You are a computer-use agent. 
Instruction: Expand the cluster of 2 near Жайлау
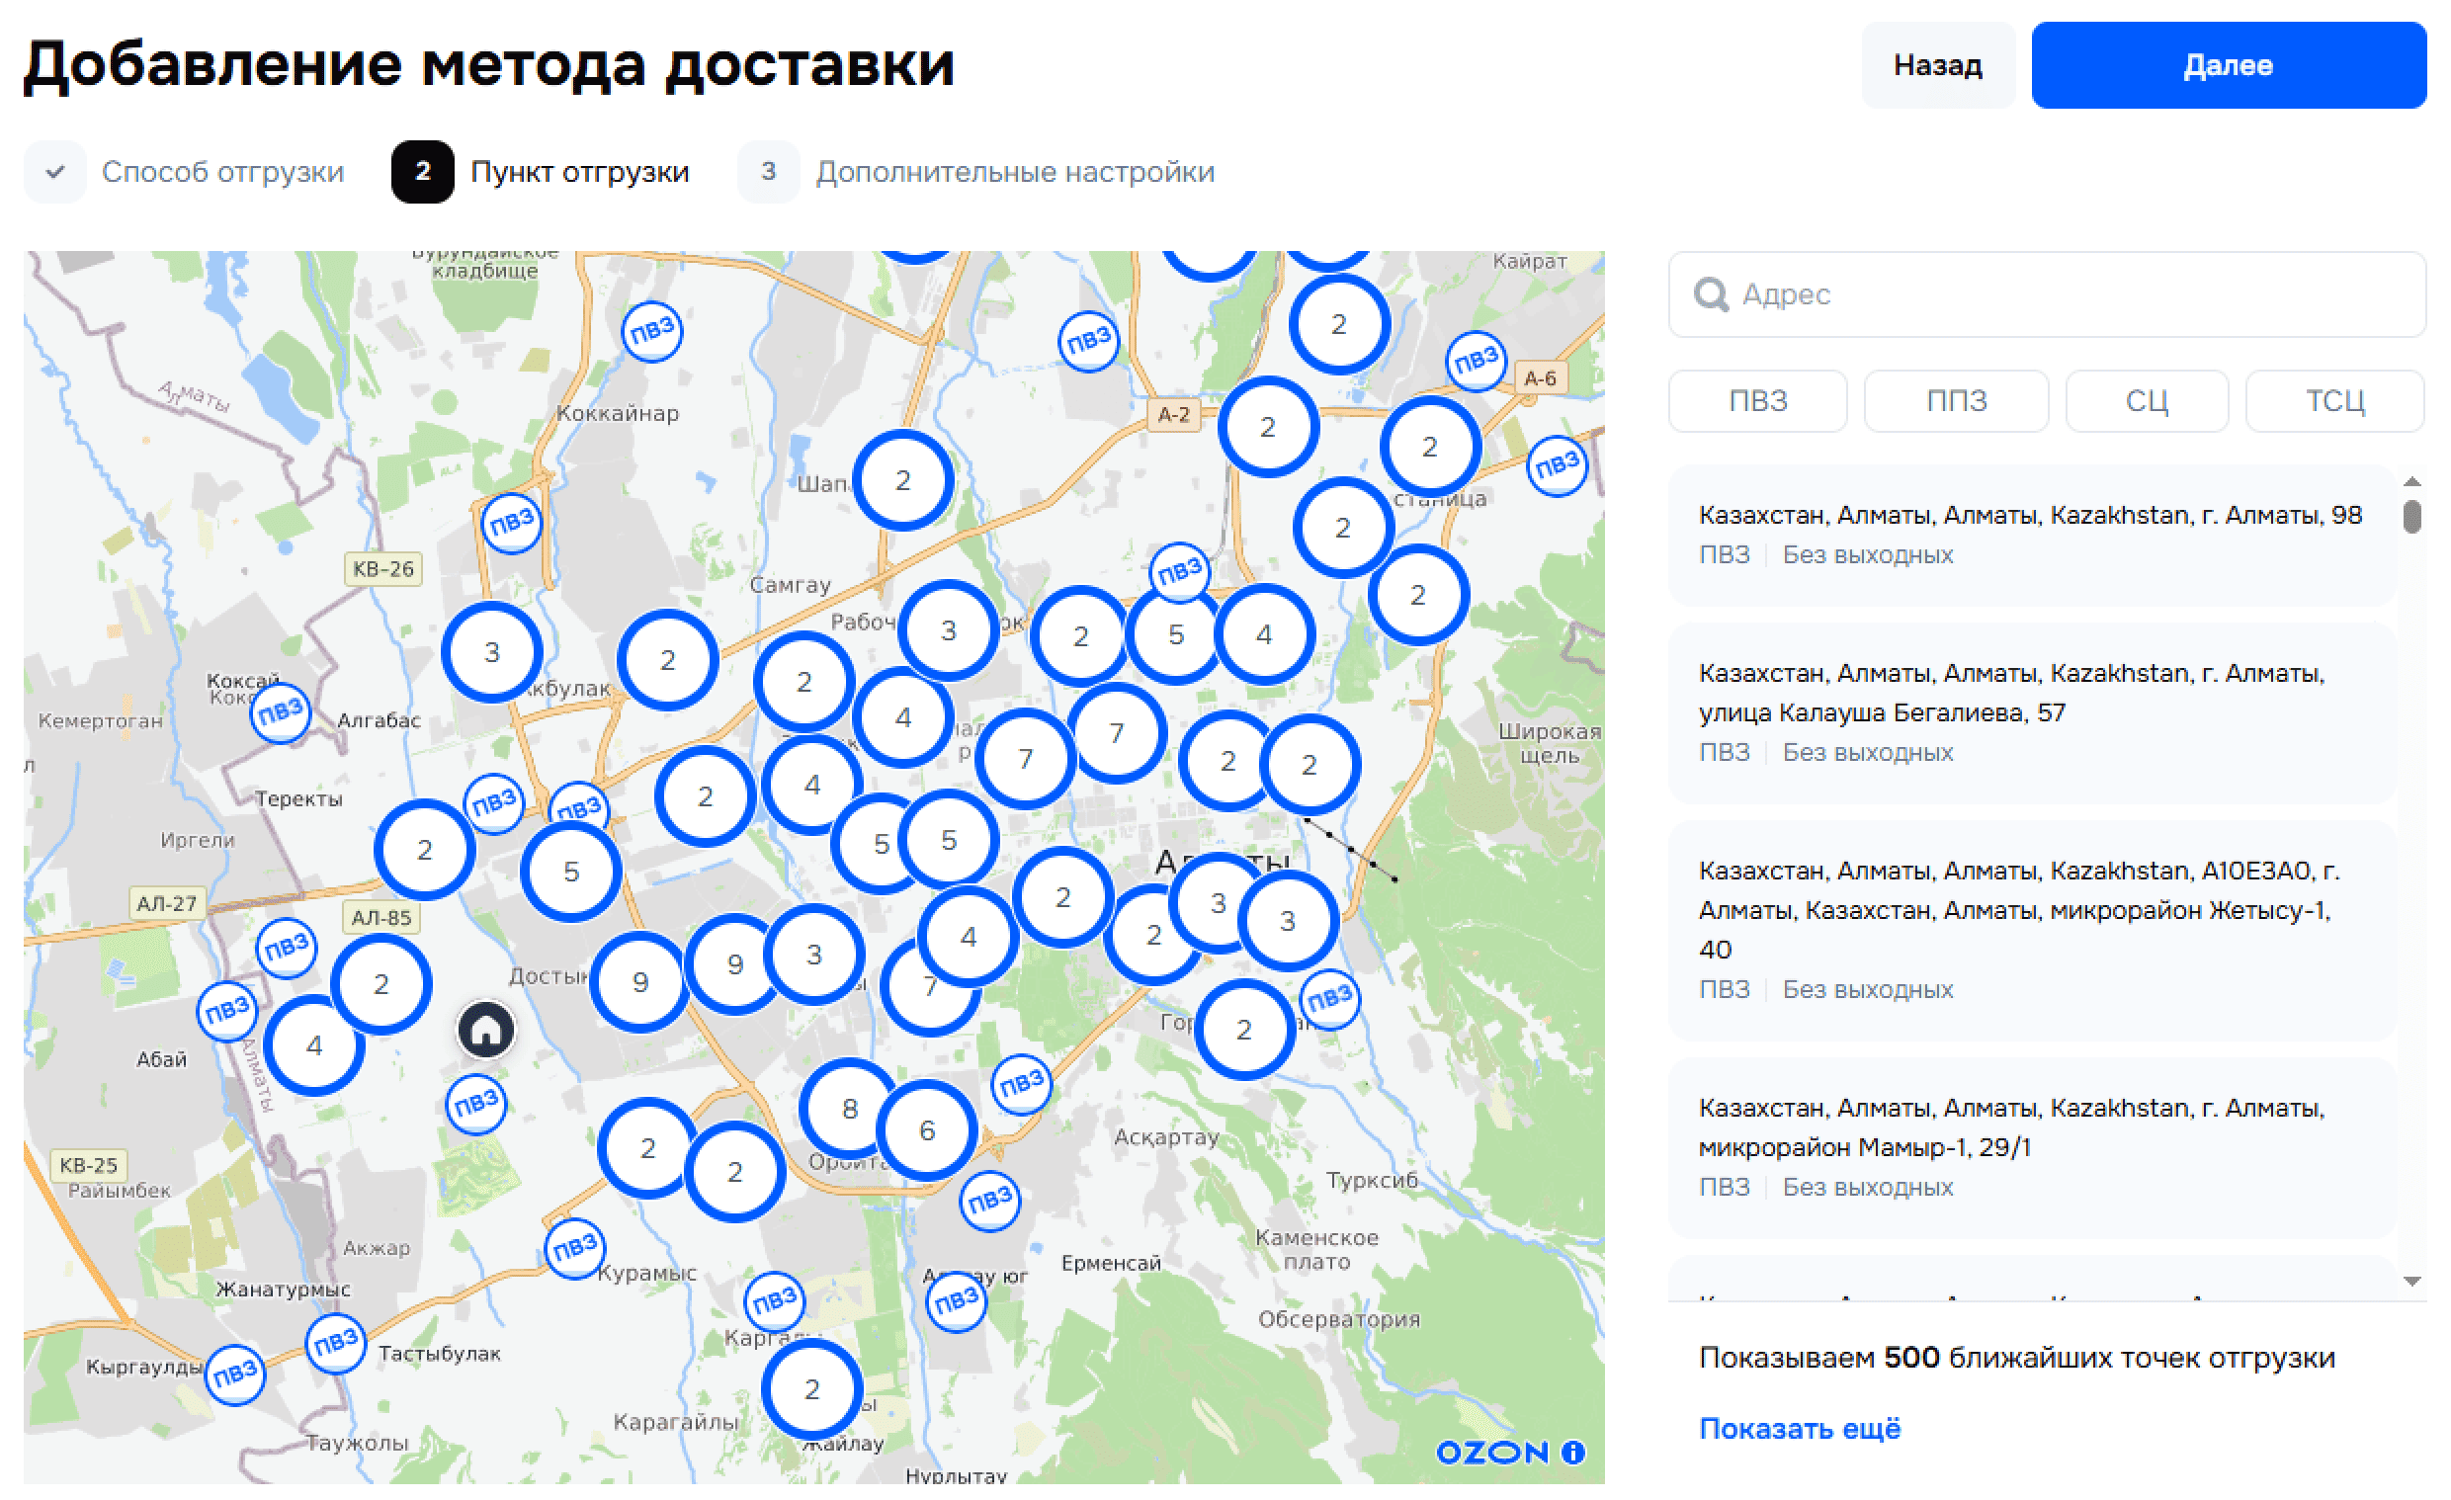click(x=811, y=1389)
